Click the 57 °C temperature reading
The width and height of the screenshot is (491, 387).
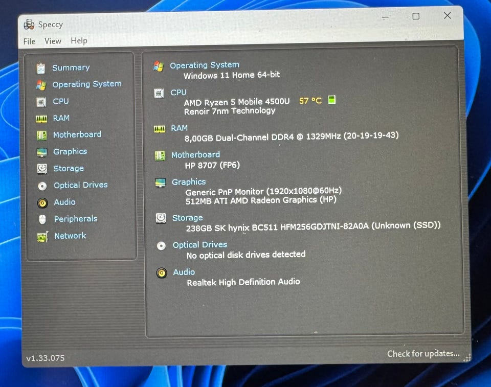(x=310, y=101)
